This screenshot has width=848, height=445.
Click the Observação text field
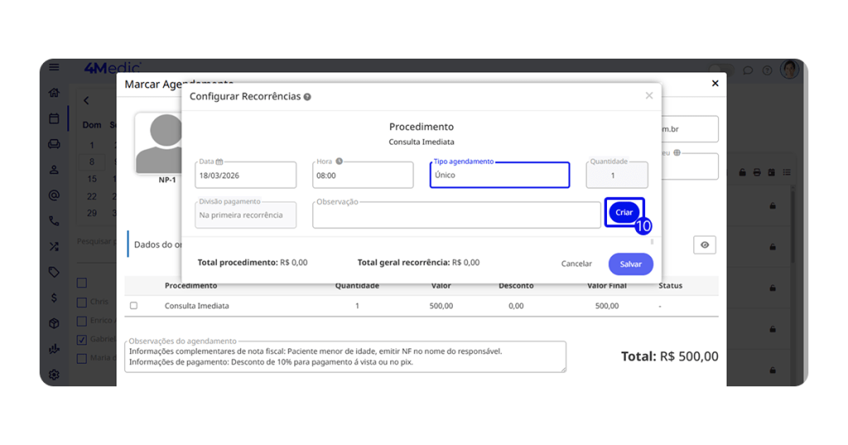456,216
